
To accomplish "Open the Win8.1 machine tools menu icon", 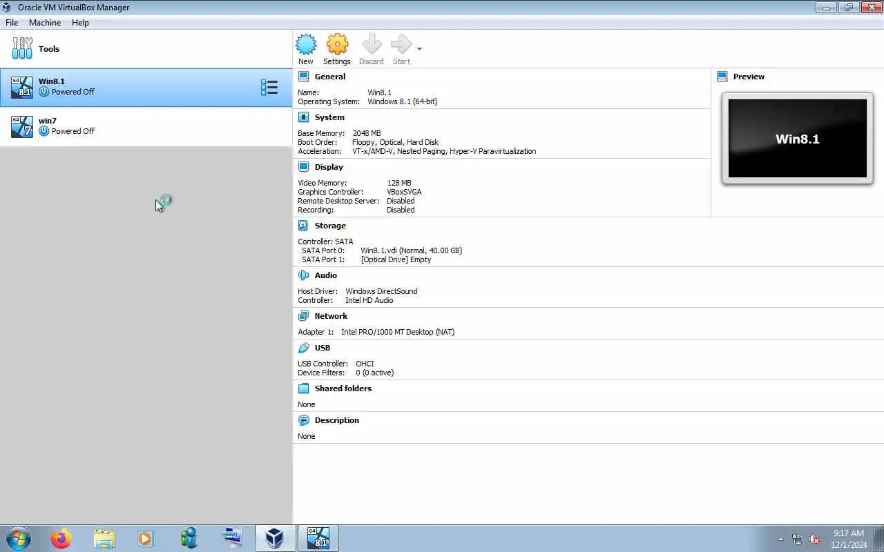I will (x=269, y=87).
